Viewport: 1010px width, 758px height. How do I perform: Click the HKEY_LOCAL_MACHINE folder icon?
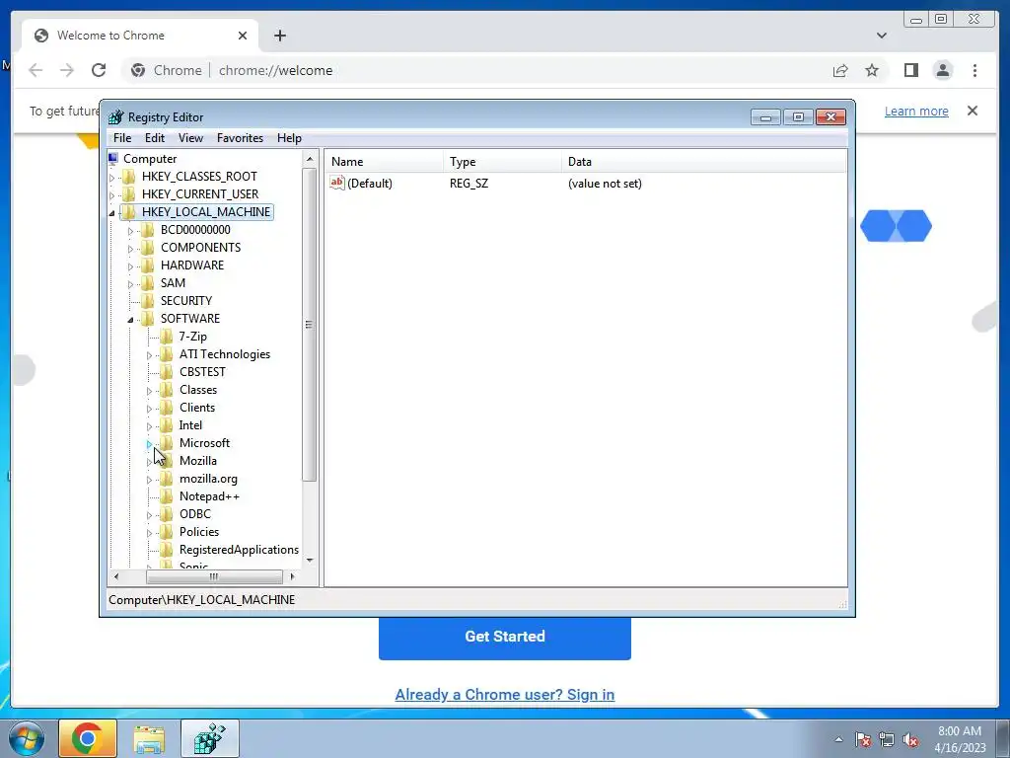pos(129,212)
